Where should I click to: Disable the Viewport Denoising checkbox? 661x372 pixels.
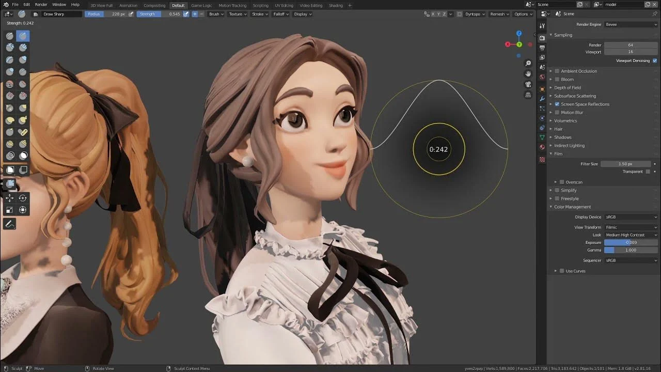(655, 60)
